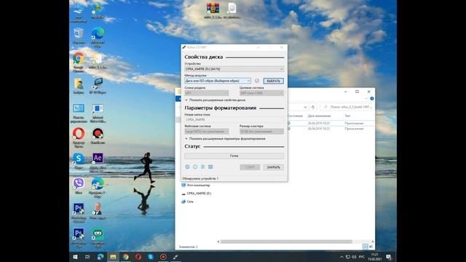The image size is (466, 262).
Task: Click the globe language icon in Rufus
Action: point(188,167)
